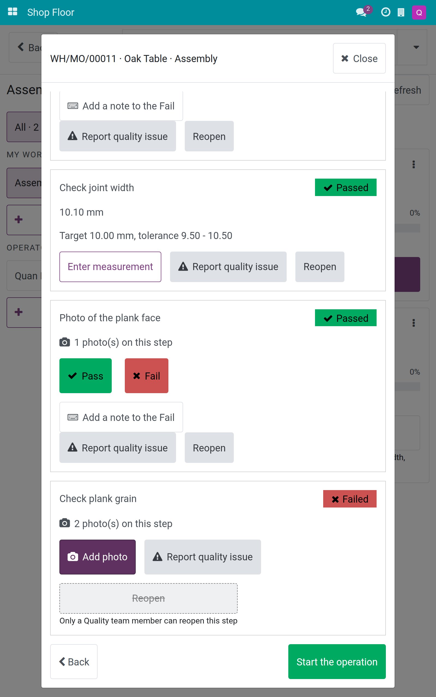The height and width of the screenshot is (697, 436).
Task: Click Start the operation button
Action: (x=337, y=662)
